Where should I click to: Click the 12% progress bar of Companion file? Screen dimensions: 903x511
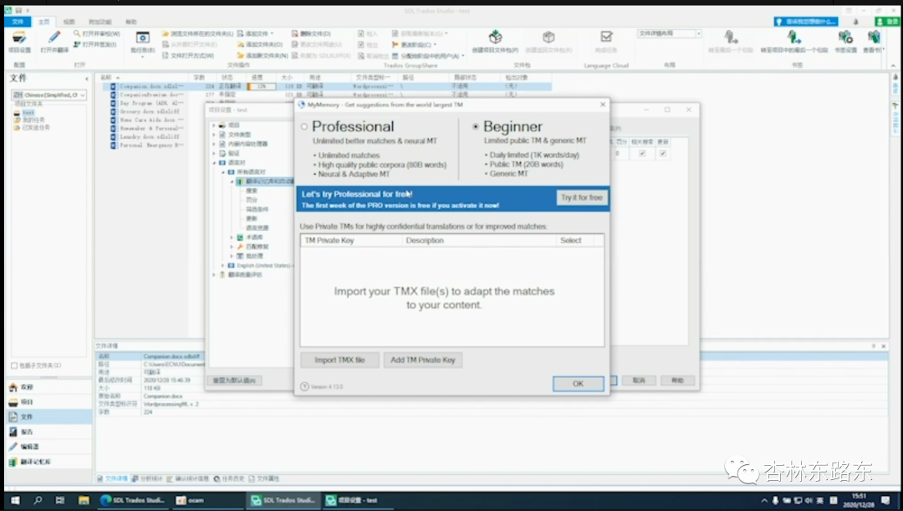point(261,86)
